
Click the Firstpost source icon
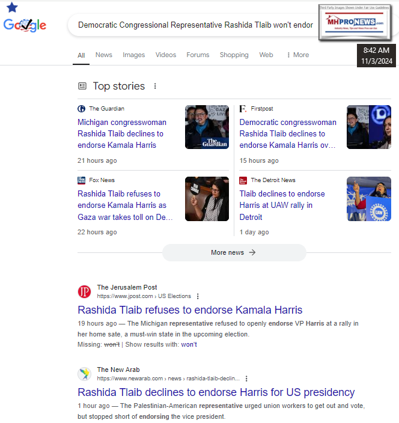pos(243,109)
